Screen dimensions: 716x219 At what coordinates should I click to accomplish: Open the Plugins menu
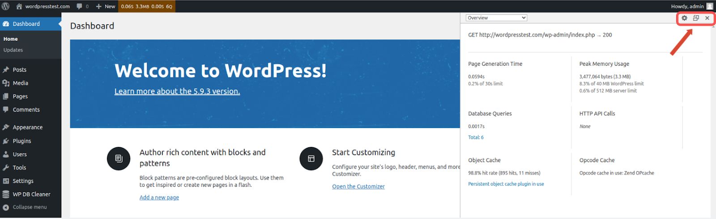21,141
